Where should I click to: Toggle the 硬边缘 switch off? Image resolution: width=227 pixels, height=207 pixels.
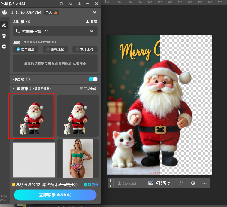[93, 79]
